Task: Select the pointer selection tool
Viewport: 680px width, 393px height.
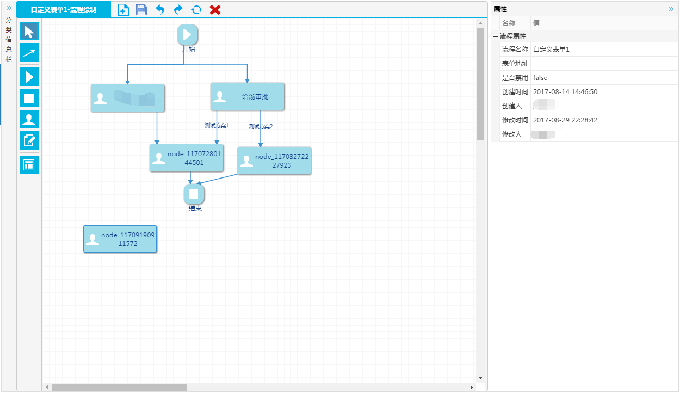Action: (29, 31)
